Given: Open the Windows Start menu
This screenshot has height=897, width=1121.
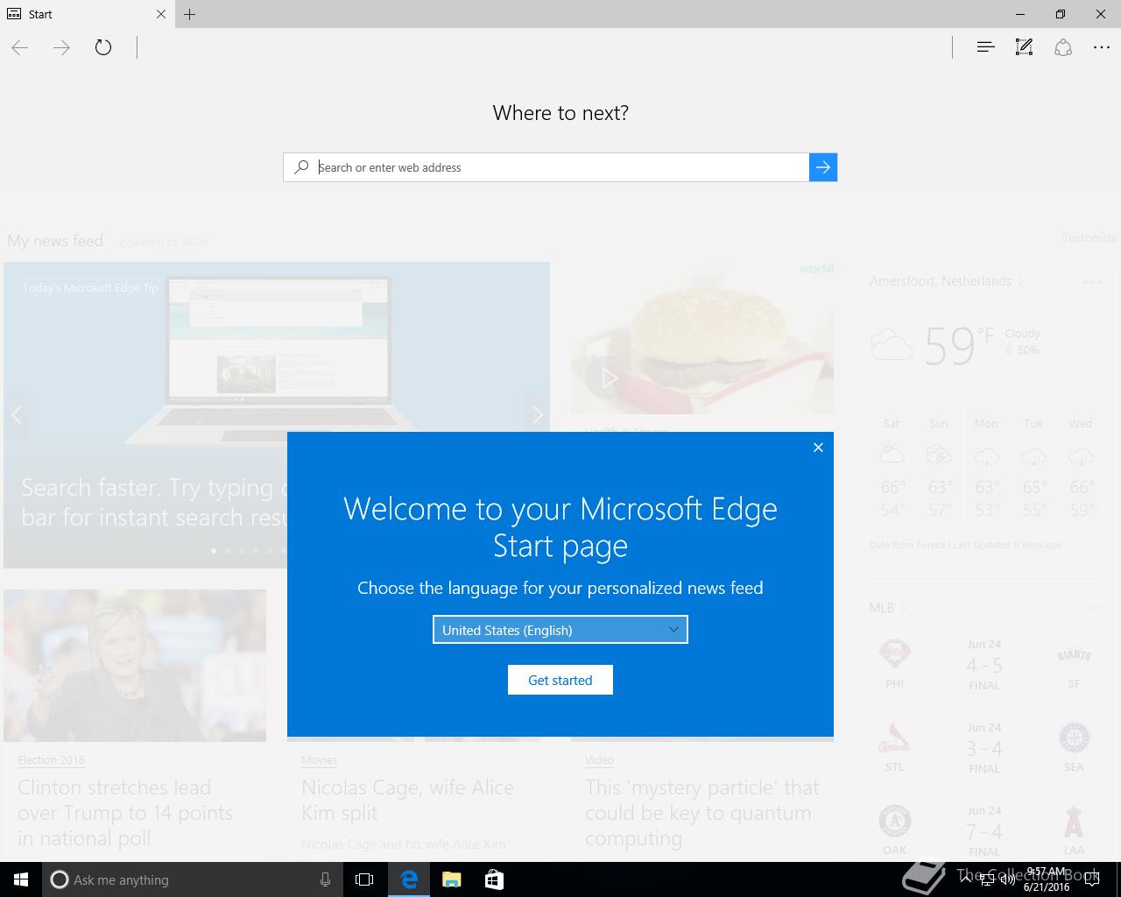Looking at the screenshot, I should (x=21, y=879).
